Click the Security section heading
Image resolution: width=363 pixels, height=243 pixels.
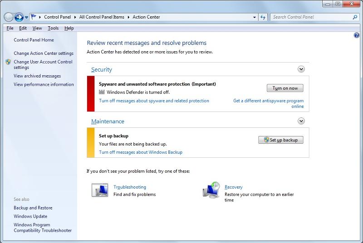[102, 70]
